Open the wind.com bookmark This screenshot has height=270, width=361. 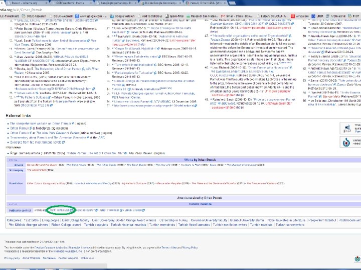point(299,16)
